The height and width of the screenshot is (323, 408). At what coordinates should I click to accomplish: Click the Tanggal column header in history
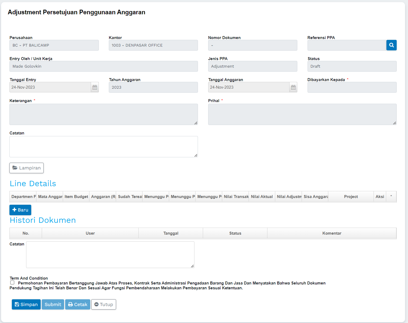171,233
